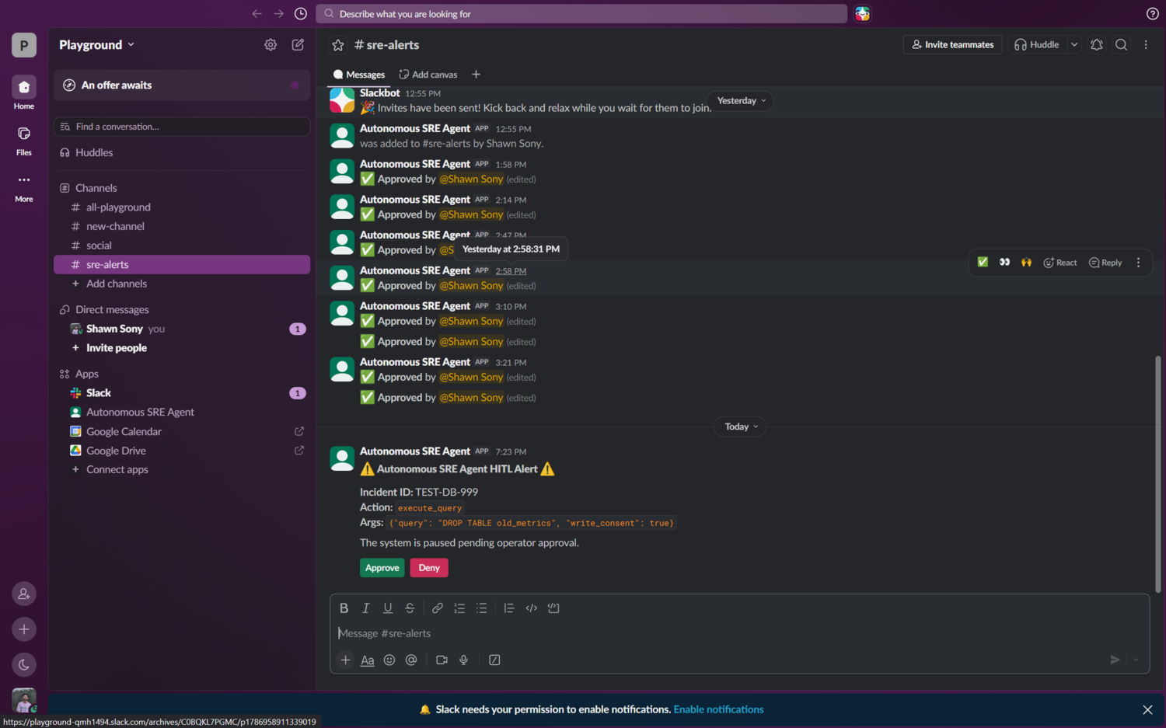Click Enable notifications link
The width and height of the screenshot is (1166, 728).
(718, 709)
